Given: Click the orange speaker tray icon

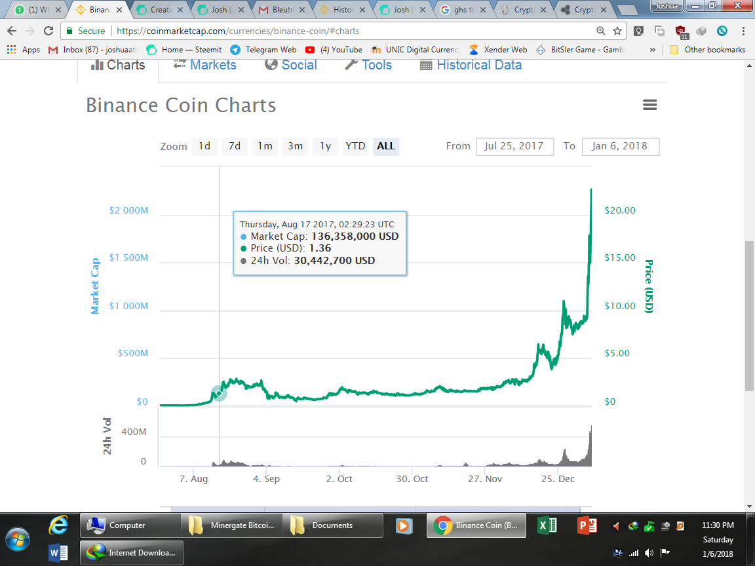Looking at the screenshot, I should coord(616,526).
